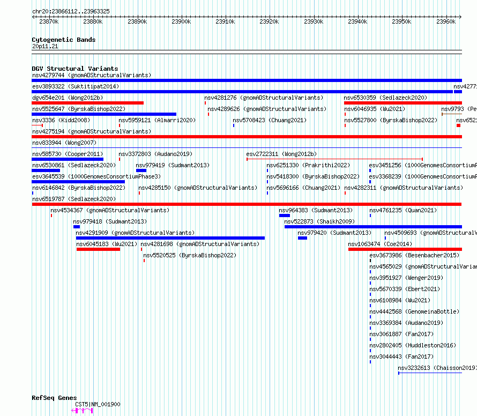Open nsv833944 (Wong2007) variant

(64, 143)
